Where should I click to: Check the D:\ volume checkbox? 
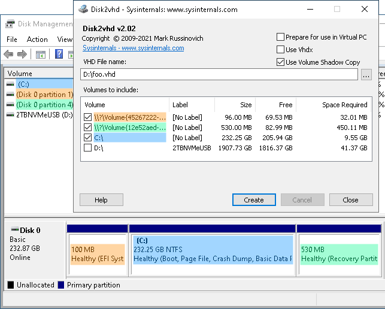[x=87, y=148]
